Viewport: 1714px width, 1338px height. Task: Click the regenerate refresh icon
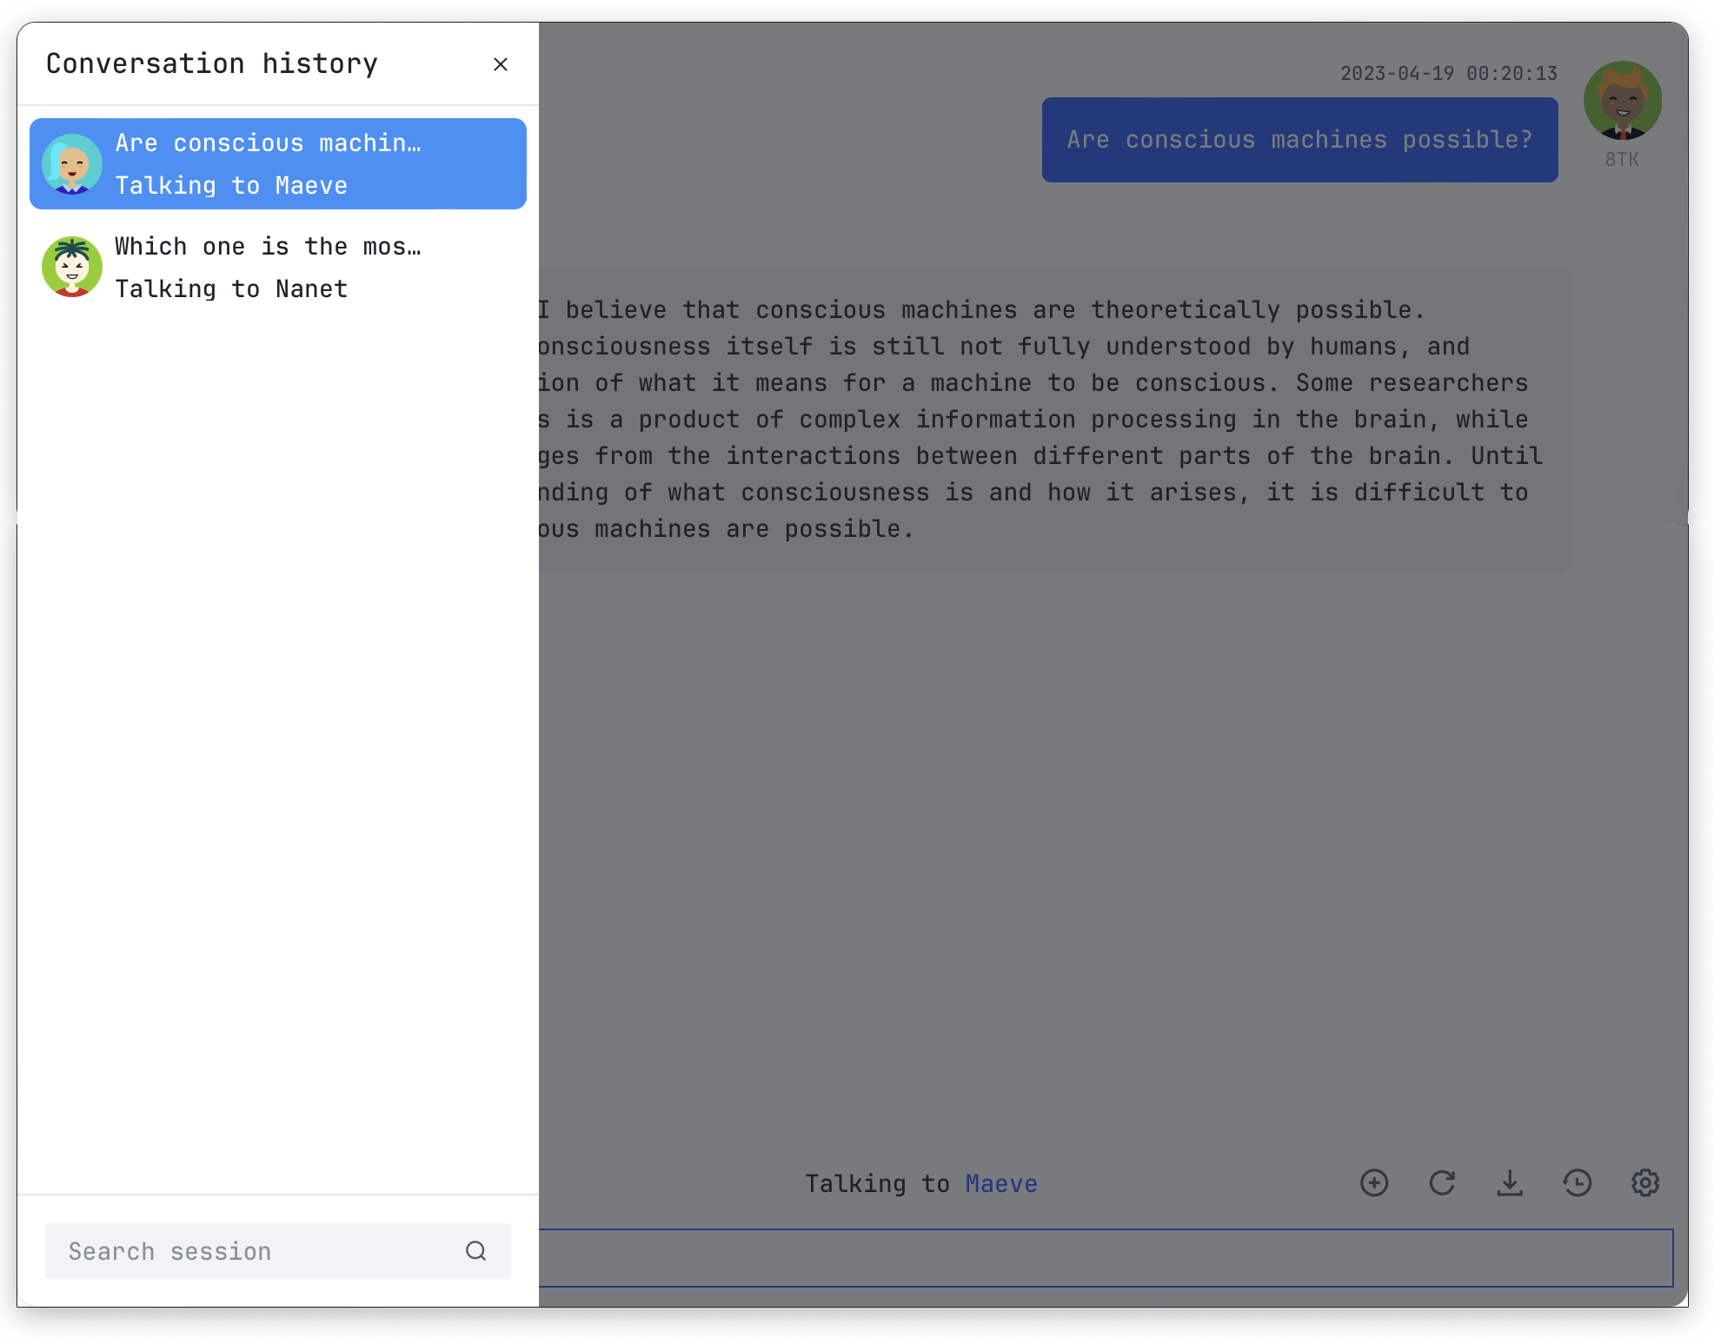(x=1442, y=1182)
